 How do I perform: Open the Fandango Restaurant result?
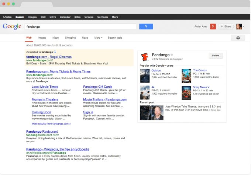tap(42, 132)
